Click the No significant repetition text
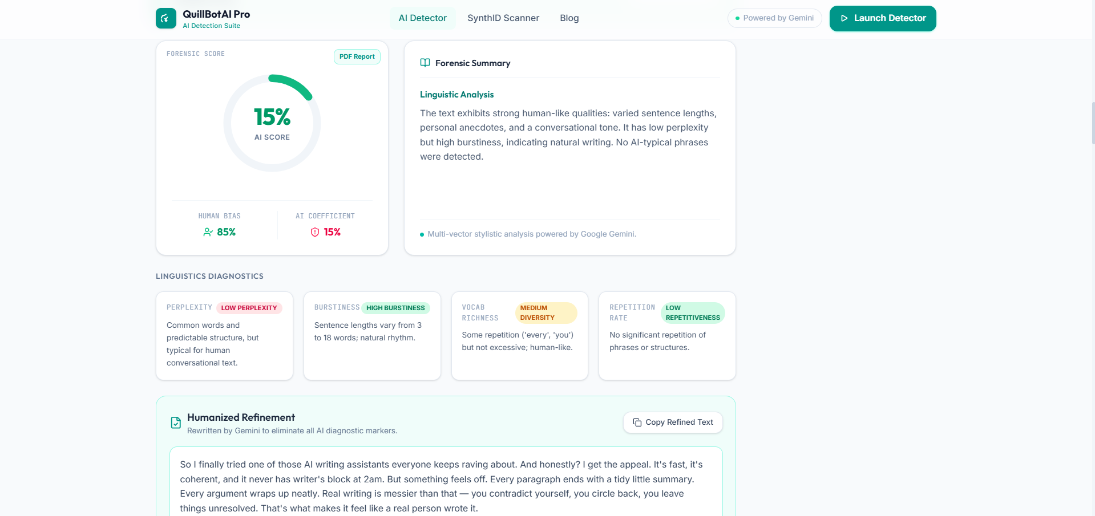 [x=657, y=341]
